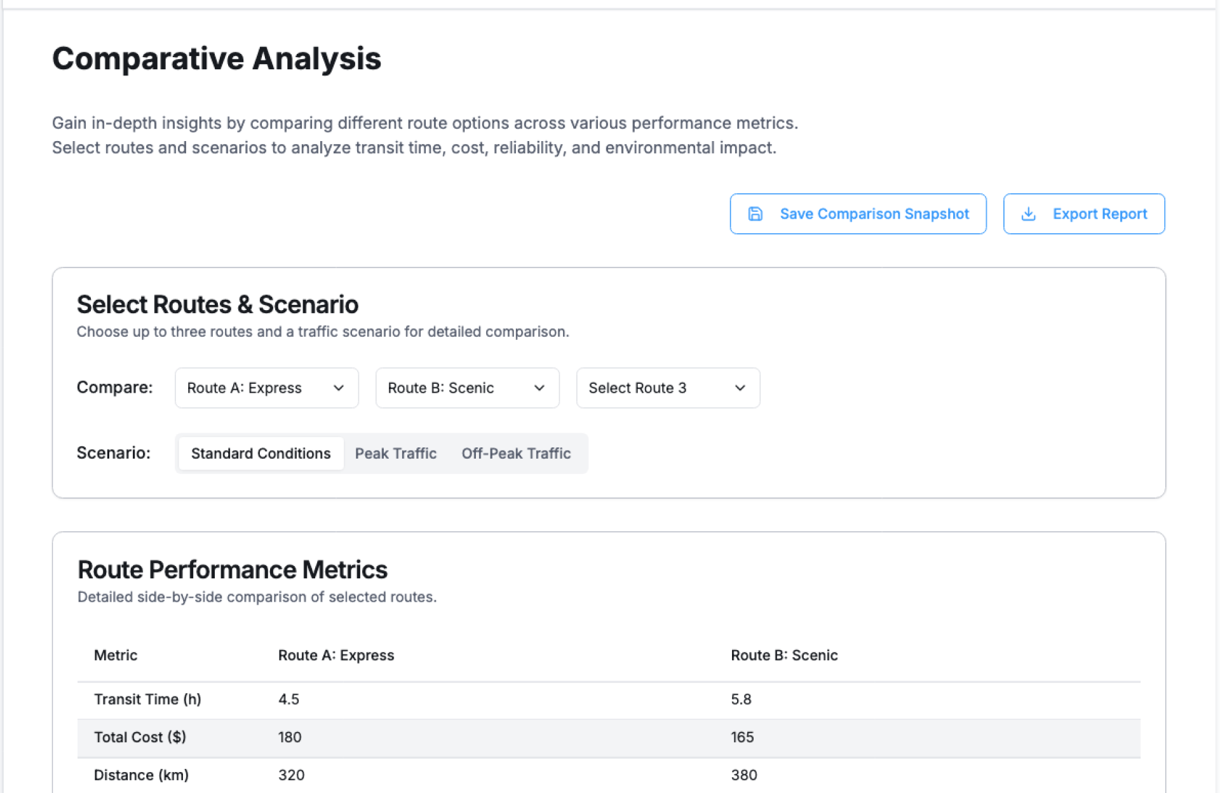Select the Total Cost ($) row label
Screen dimensions: 1220x793
140,738
